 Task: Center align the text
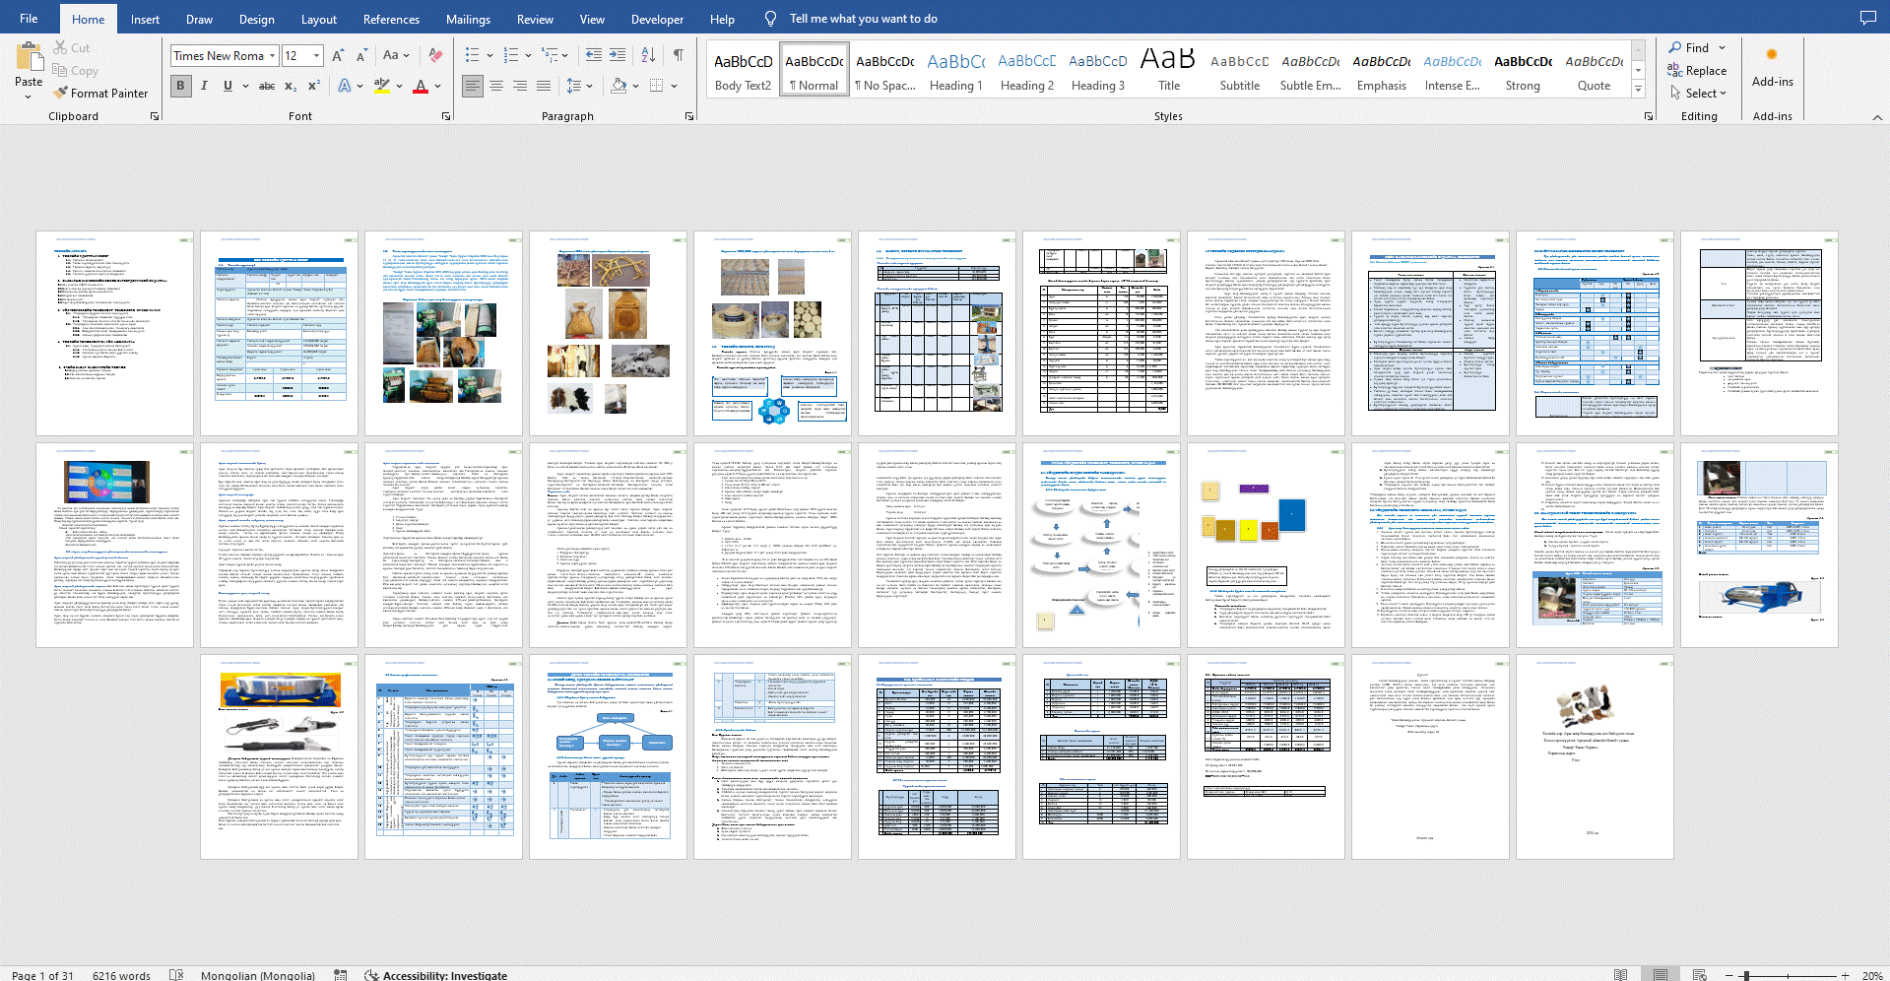click(496, 86)
